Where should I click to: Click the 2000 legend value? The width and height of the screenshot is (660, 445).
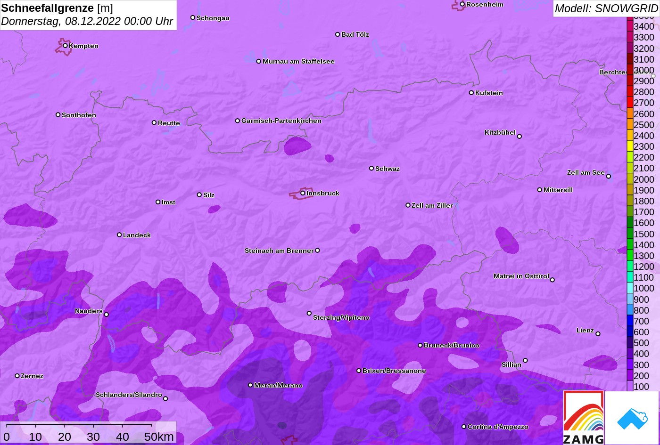(x=644, y=179)
